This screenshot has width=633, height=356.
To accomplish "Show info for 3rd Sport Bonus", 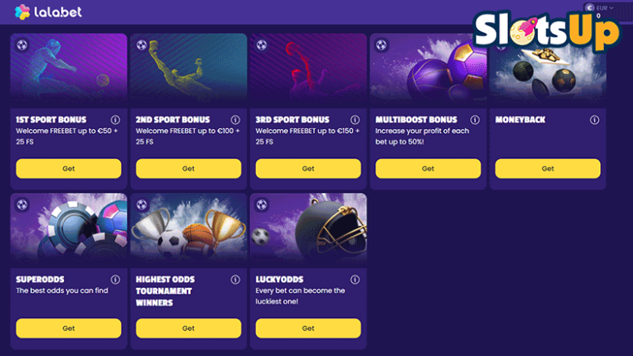I will [x=355, y=120].
